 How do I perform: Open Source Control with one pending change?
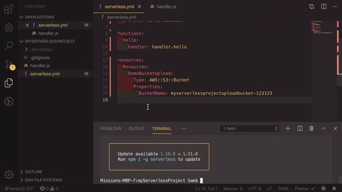tap(10, 65)
